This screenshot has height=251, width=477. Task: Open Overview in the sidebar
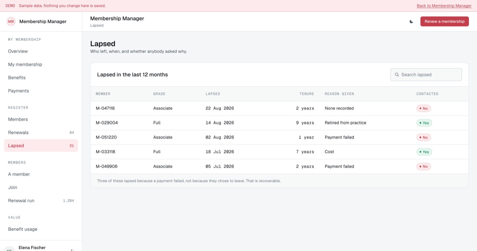pyautogui.click(x=41, y=51)
